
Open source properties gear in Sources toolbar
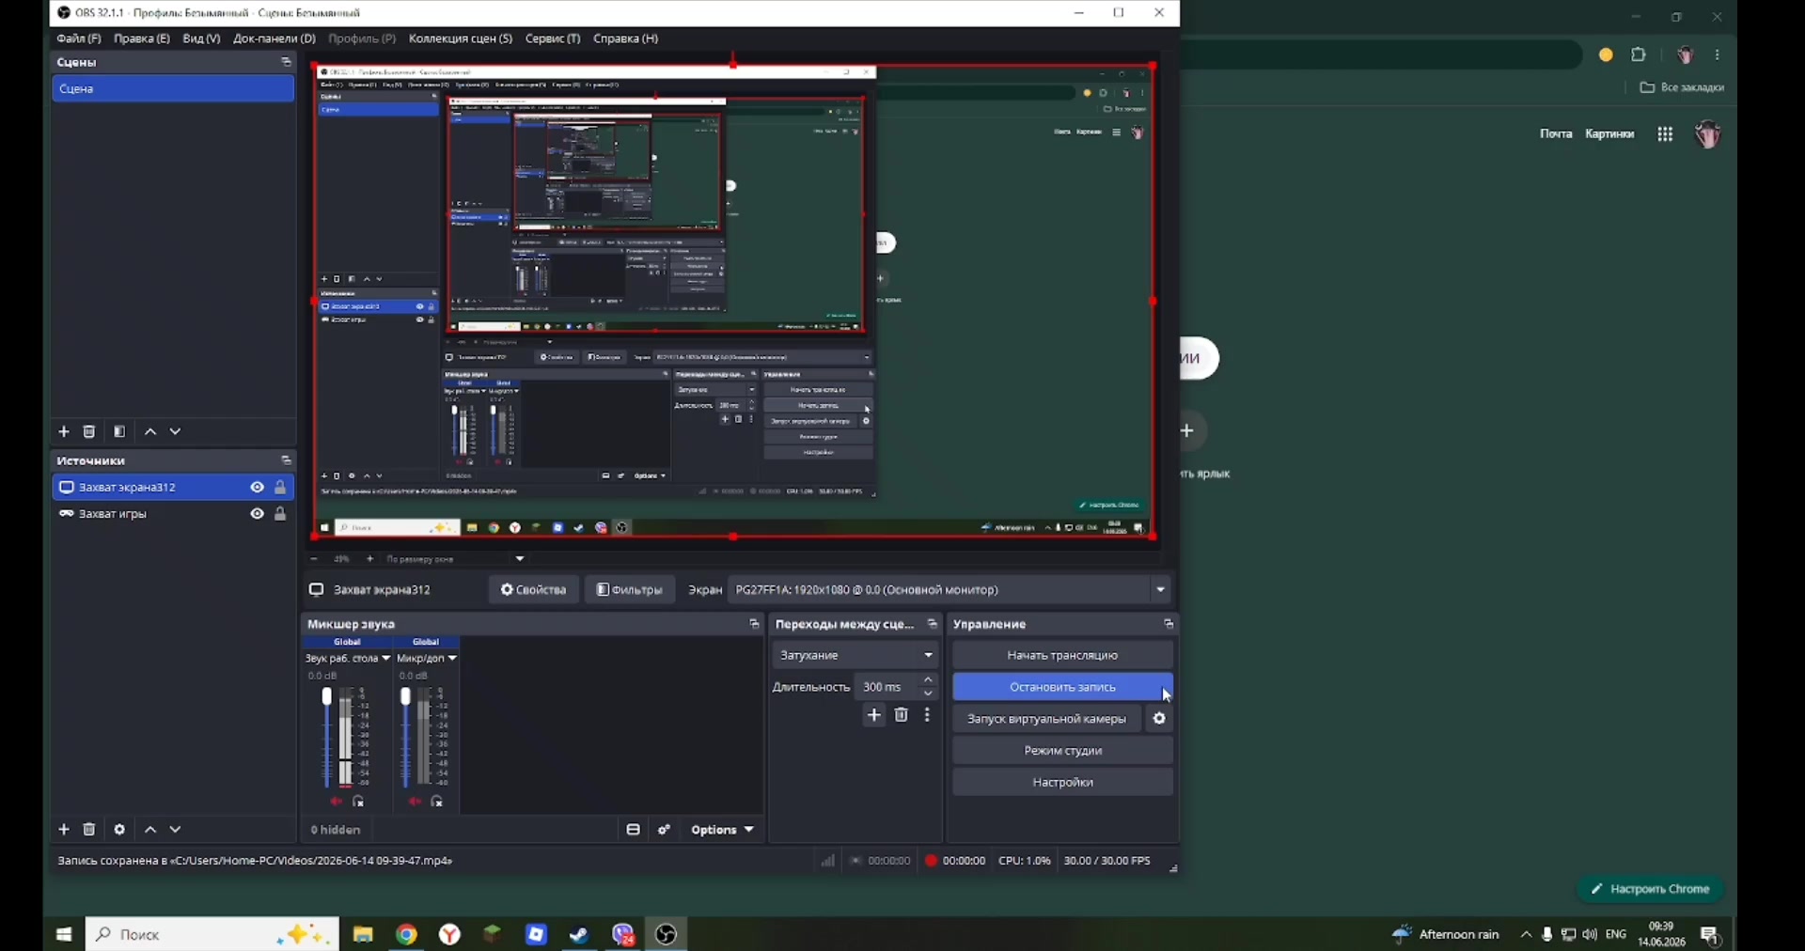click(x=119, y=830)
